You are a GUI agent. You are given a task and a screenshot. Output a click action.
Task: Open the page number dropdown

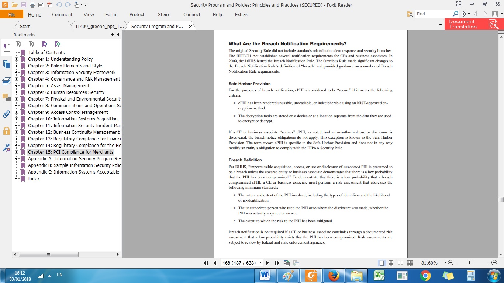tap(260, 263)
